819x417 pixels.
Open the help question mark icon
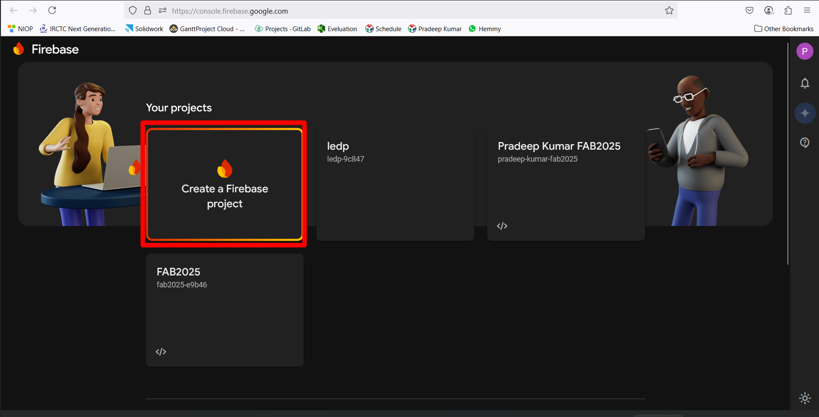click(x=805, y=142)
